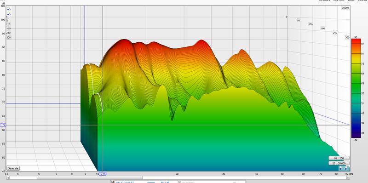368x183 pixels.
Task: Click lower vertical zoom icon at top-left
Action: pos(9,14)
